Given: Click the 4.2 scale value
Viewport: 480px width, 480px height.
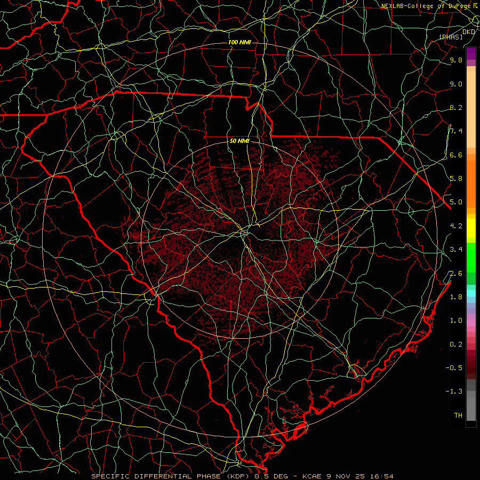Looking at the screenshot, I should 456,226.
